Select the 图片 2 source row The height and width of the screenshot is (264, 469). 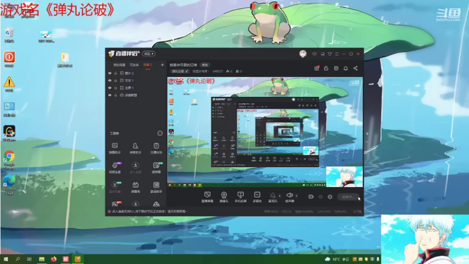pos(136,73)
